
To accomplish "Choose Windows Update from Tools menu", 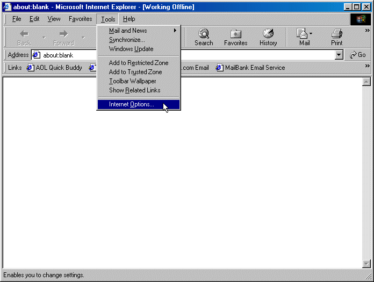I will click(139, 49).
